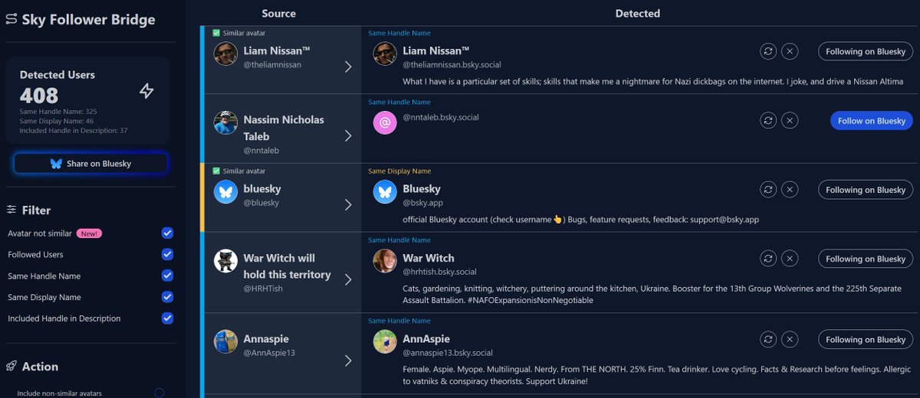The height and width of the screenshot is (398, 920).
Task: Click Share on Bluesky button
Action: coord(90,163)
